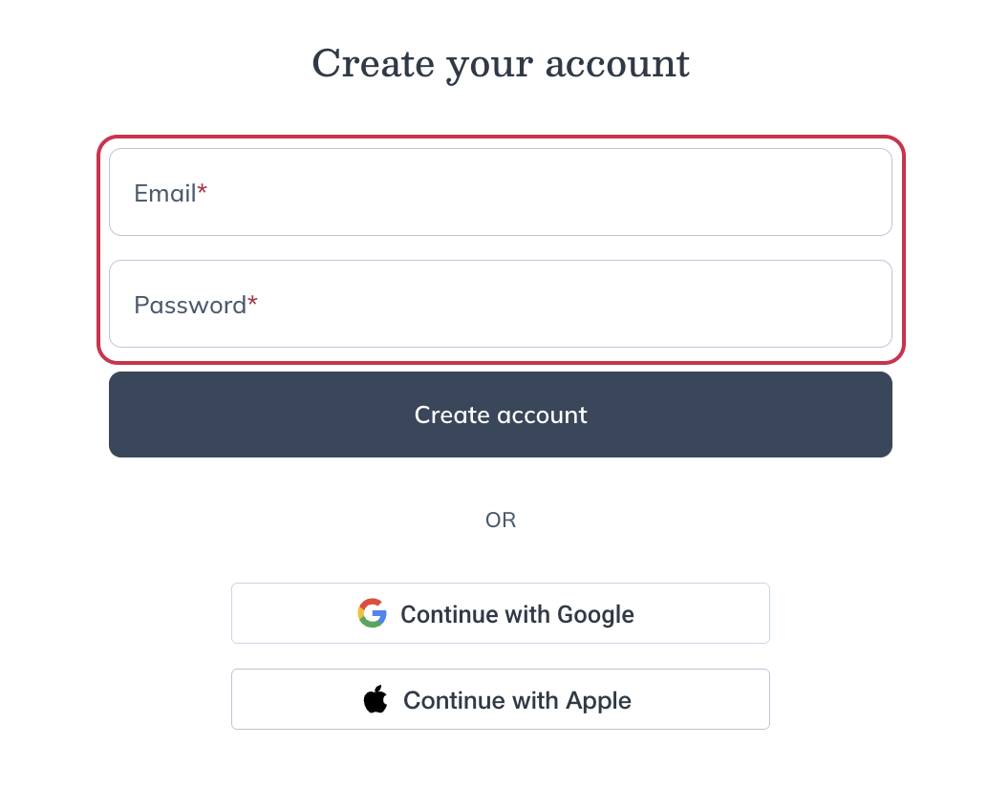Click inside the Password input field
The image size is (988, 787).
[x=500, y=303]
